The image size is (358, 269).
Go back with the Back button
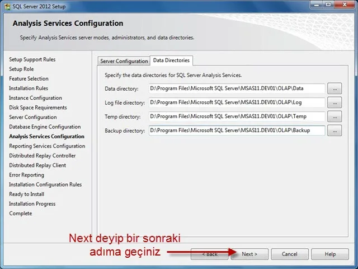[x=210, y=254]
